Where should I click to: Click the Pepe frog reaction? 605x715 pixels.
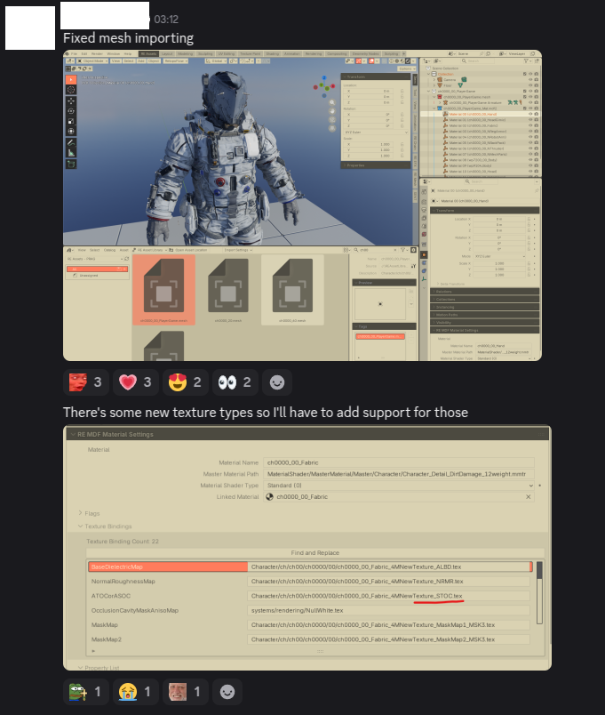pos(86,692)
